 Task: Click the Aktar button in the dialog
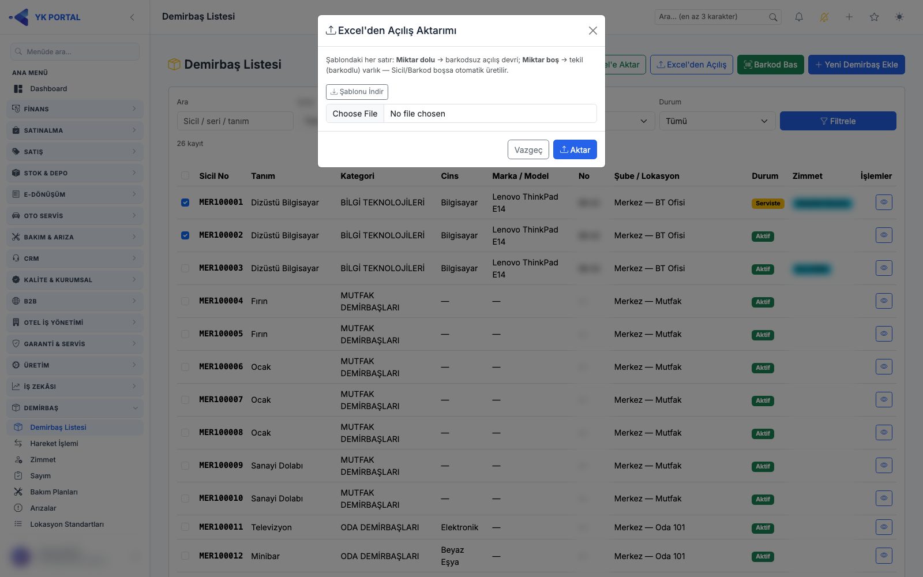click(x=575, y=149)
